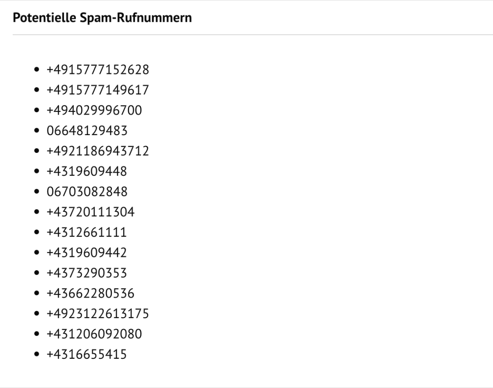493x388 pixels.
Task: Pick phone number +4923122613175
Action: click(98, 314)
